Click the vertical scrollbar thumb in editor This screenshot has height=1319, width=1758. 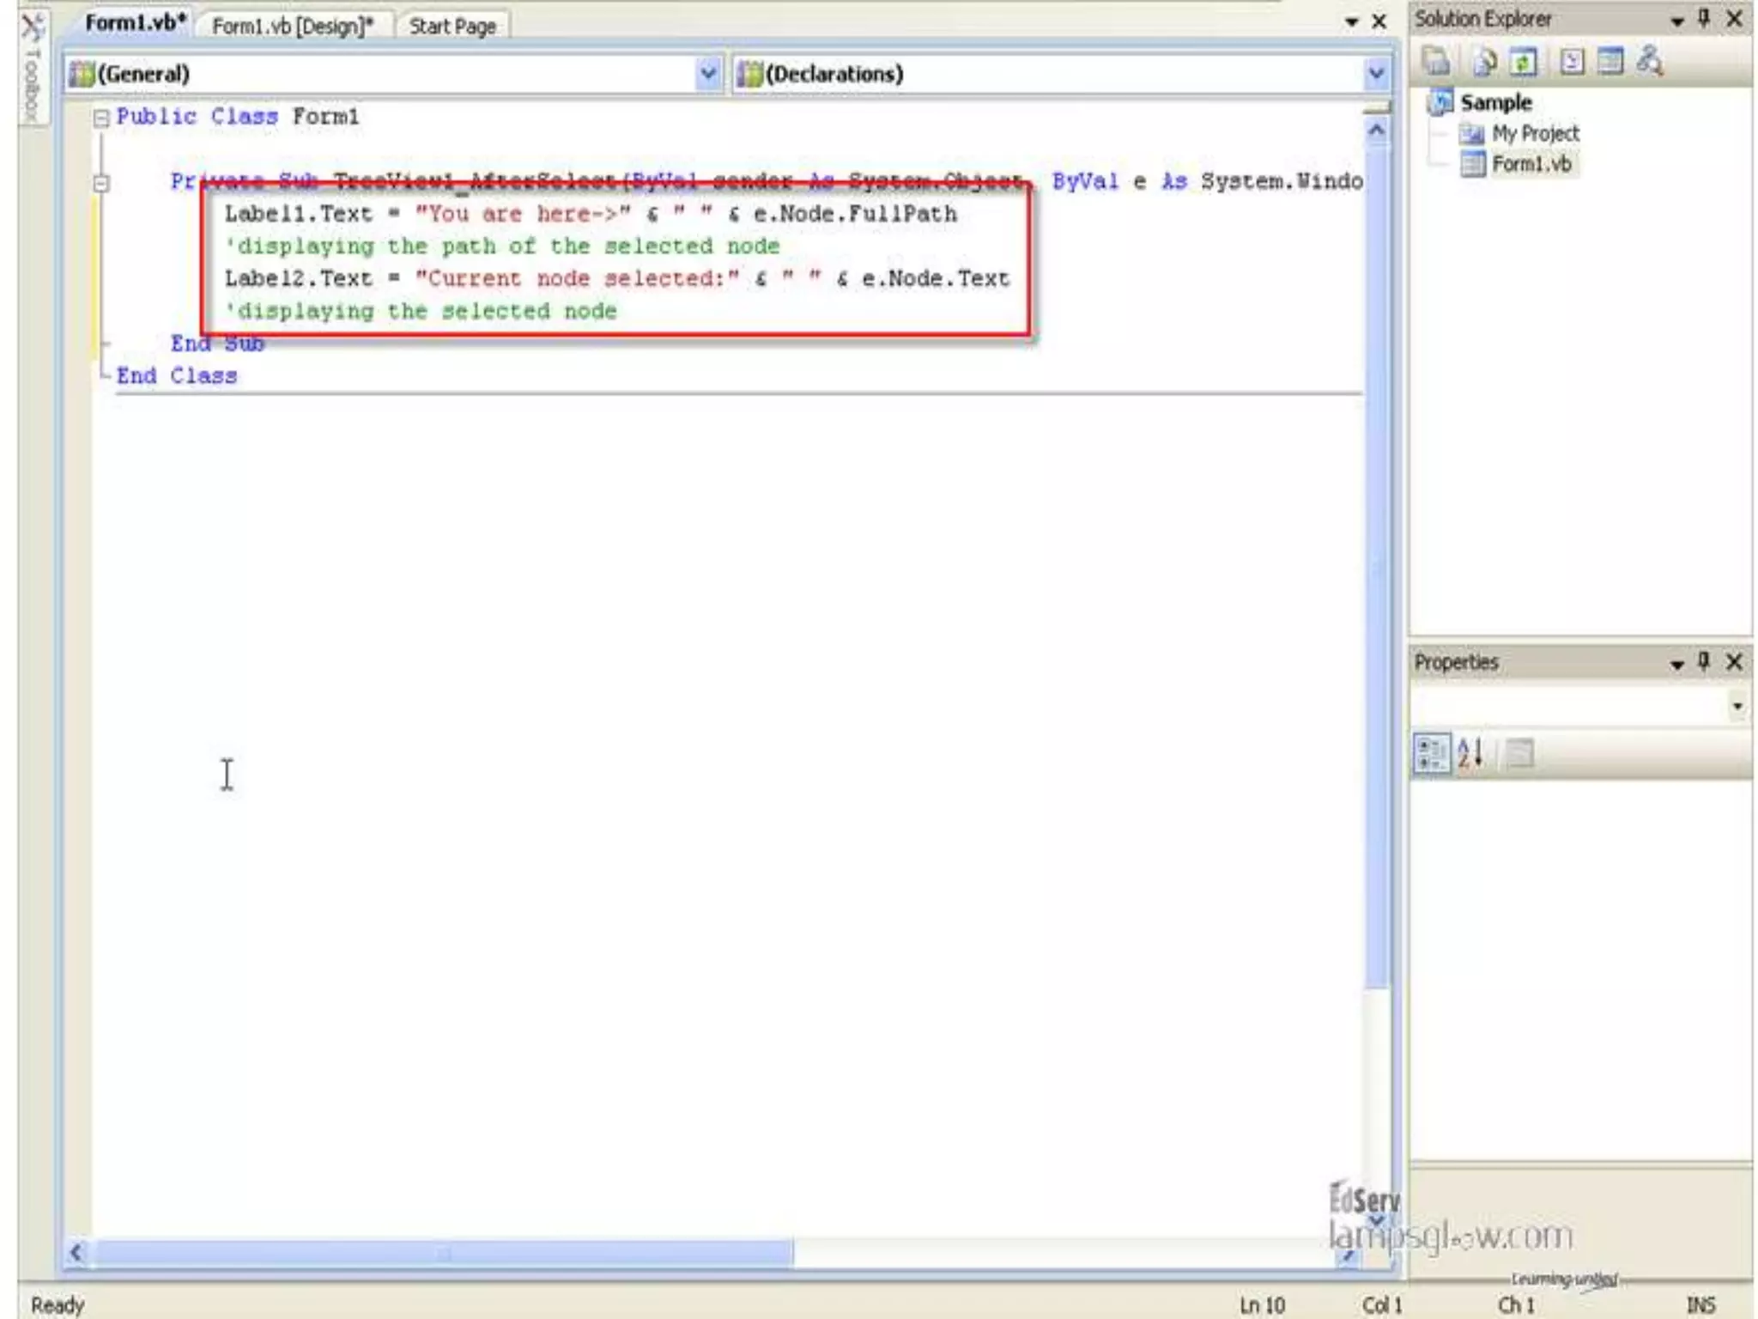tap(1377, 567)
